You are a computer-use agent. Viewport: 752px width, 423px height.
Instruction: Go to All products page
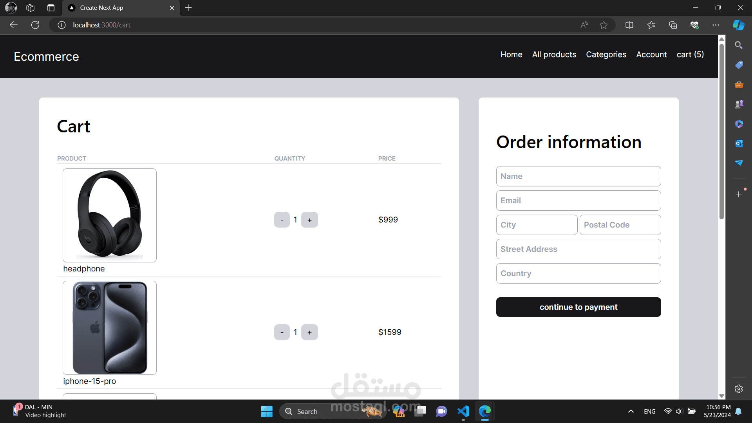pyautogui.click(x=554, y=55)
